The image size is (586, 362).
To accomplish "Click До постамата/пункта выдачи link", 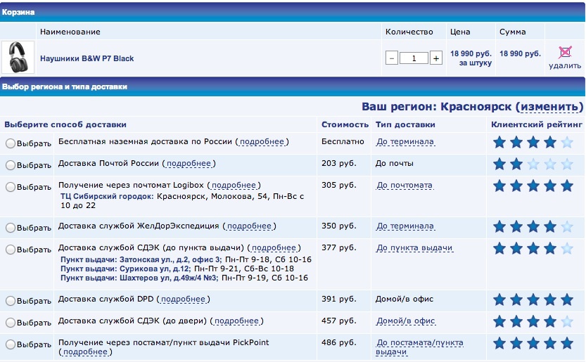I will tap(420, 347).
